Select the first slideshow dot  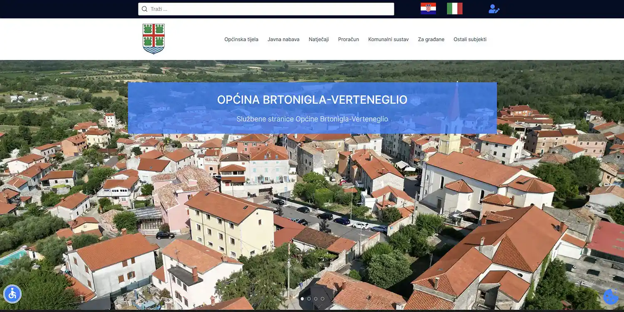pyautogui.click(x=302, y=298)
